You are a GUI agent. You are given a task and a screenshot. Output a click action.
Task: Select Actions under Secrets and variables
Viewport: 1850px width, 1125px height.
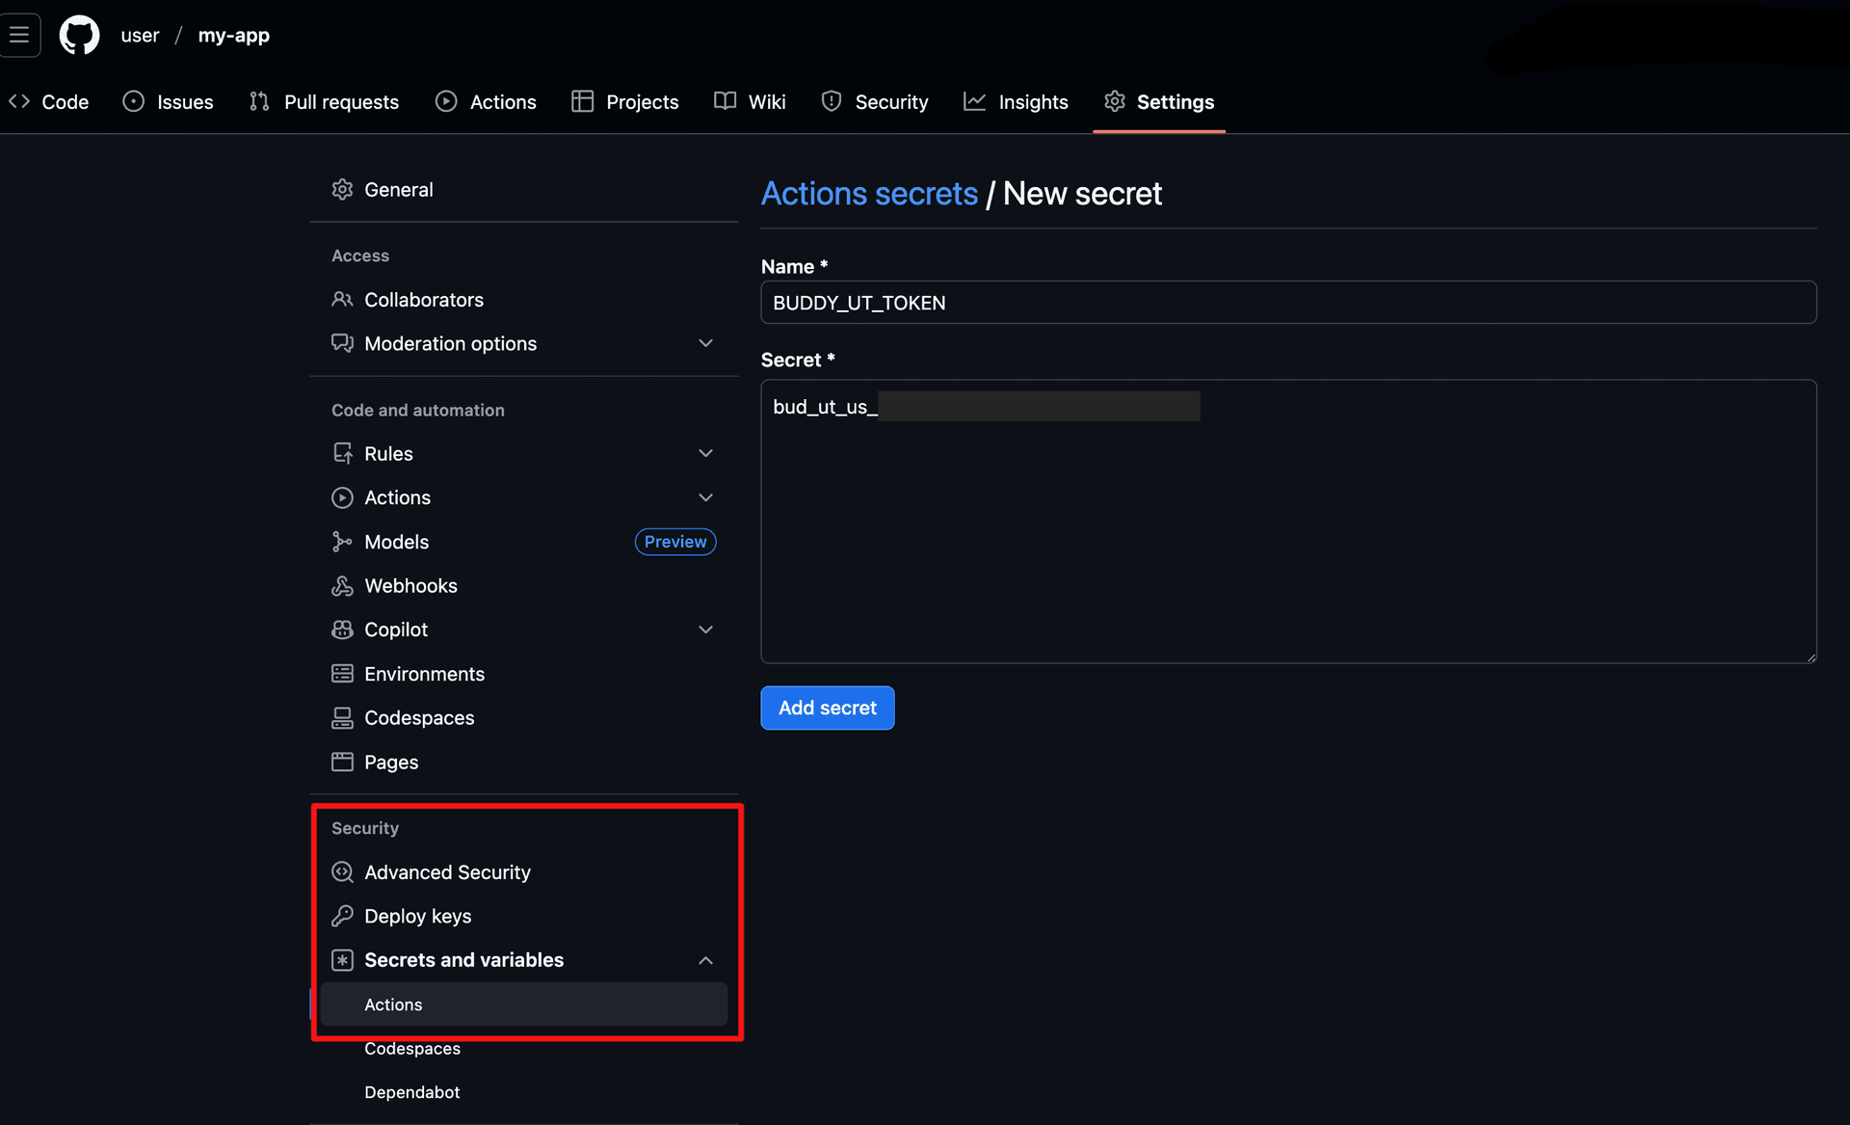393,1004
